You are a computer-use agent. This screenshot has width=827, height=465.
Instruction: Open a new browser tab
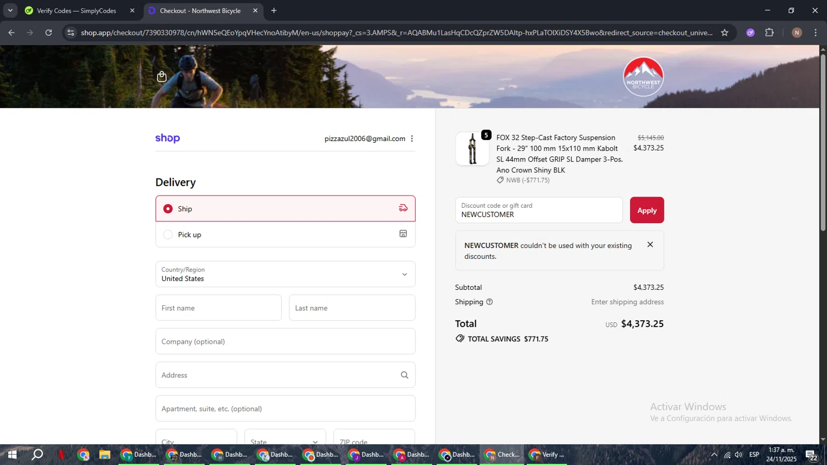pos(274,10)
